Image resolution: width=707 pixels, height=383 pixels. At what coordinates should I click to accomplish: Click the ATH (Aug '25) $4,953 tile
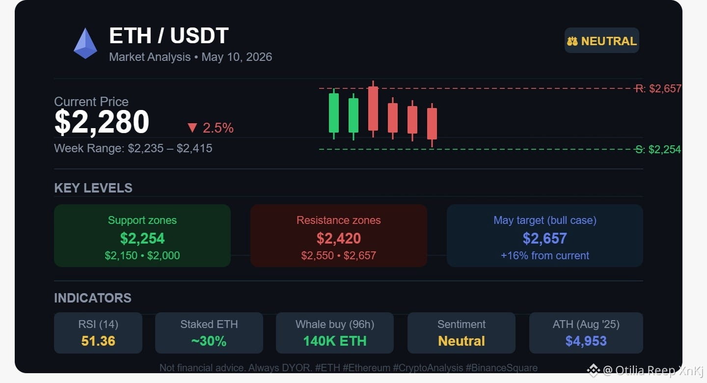586,333
